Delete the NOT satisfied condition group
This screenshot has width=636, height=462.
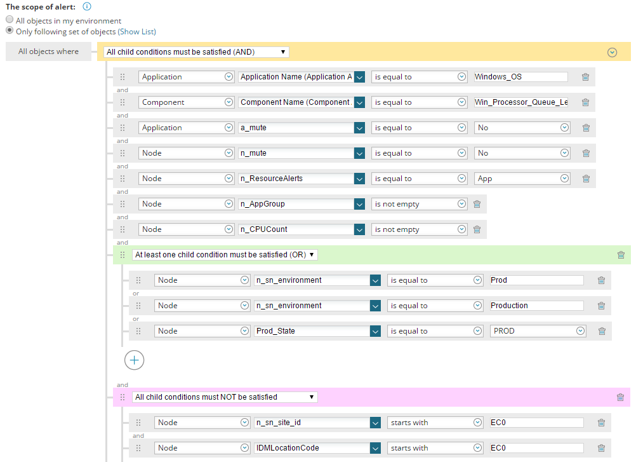click(621, 397)
